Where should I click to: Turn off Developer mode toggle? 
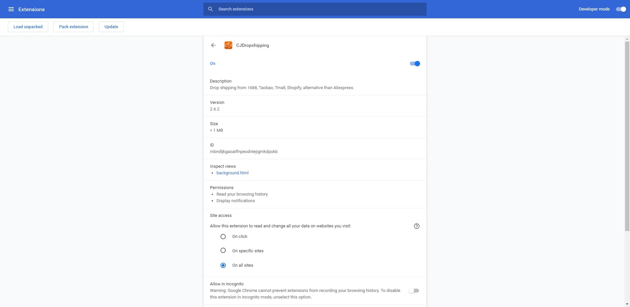pyautogui.click(x=620, y=9)
